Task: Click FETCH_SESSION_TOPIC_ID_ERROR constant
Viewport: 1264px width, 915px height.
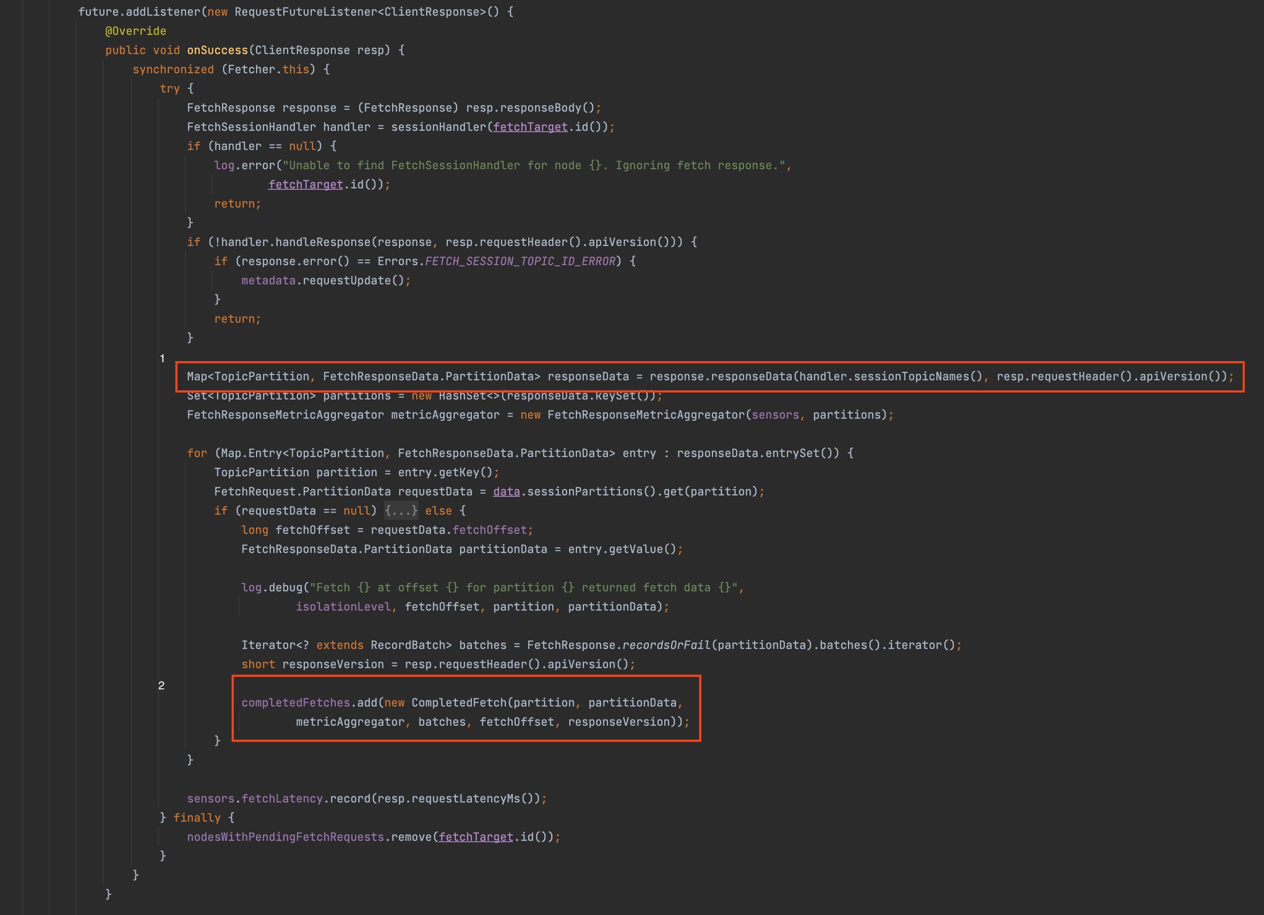Action: click(x=520, y=261)
